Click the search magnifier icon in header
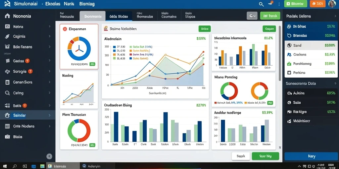 pos(262,4)
